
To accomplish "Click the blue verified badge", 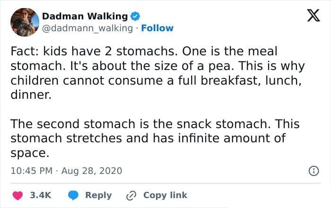I will pos(135,16).
